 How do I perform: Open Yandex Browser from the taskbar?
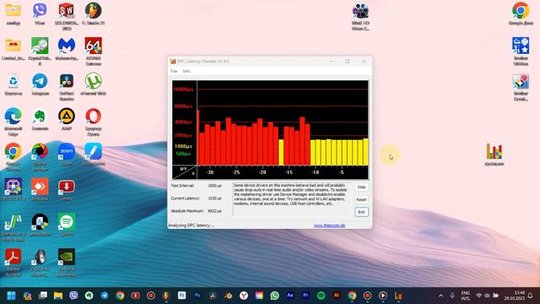(x=244, y=296)
